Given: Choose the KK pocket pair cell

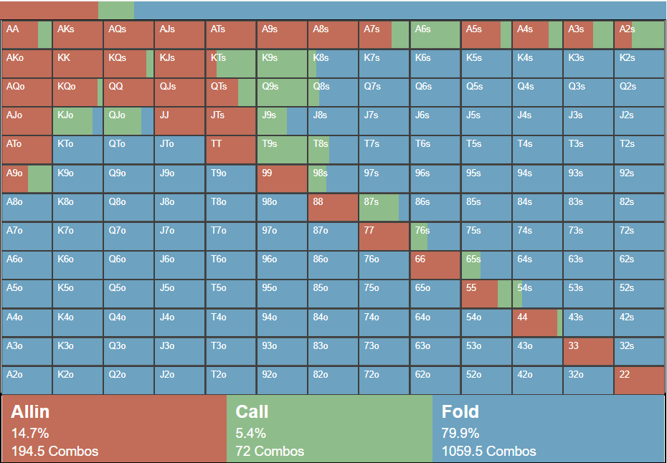Looking at the screenshot, I should click(x=77, y=64).
